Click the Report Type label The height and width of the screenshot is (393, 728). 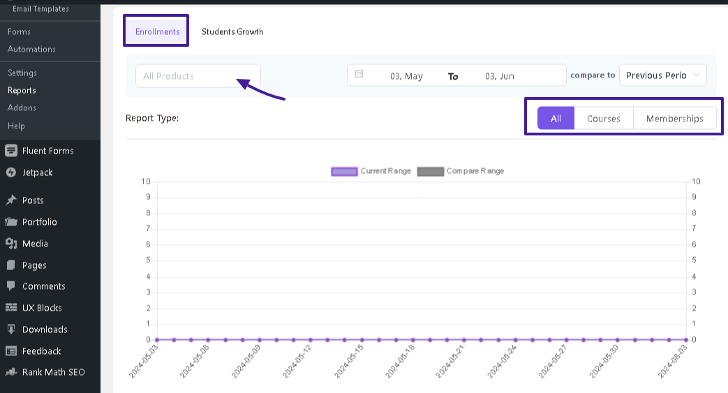(152, 118)
